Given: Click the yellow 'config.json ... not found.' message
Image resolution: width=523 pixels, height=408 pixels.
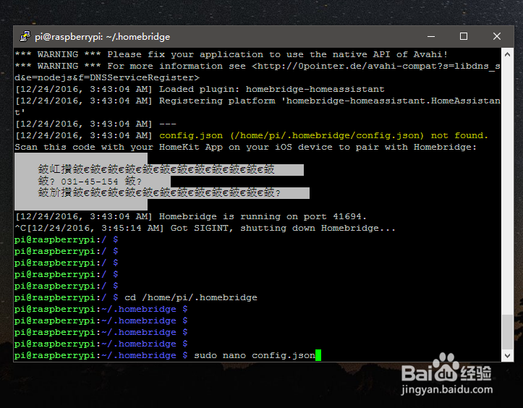Looking at the screenshot, I should click(x=323, y=135).
